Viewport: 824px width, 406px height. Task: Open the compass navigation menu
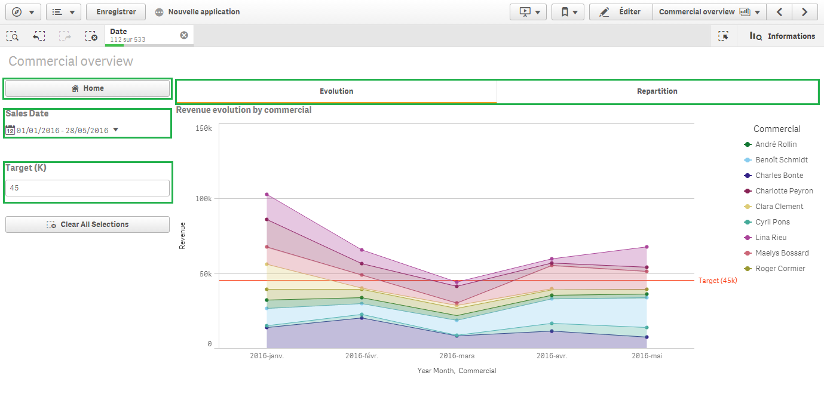click(x=23, y=12)
